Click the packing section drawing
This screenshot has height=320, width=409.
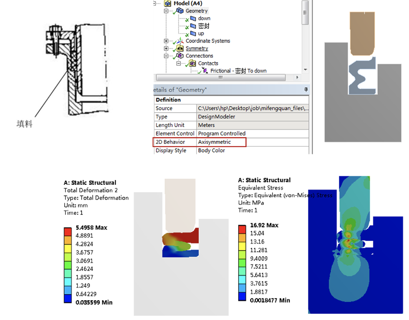[77, 69]
